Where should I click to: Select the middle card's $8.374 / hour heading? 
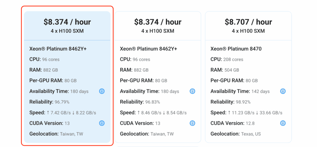coord(158,22)
